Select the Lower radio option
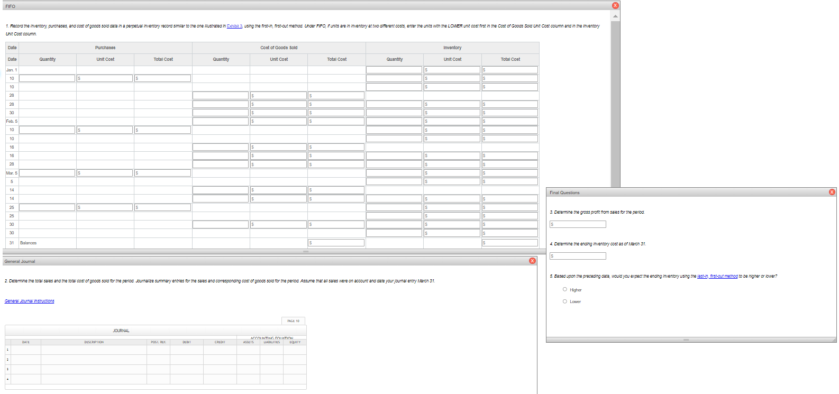The width and height of the screenshot is (839, 394). click(x=565, y=301)
